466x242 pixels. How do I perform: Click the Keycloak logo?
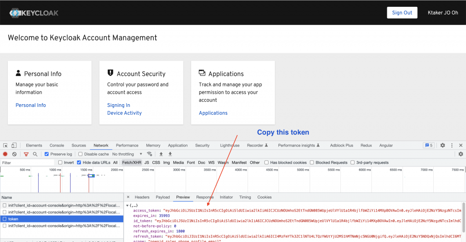(x=34, y=13)
